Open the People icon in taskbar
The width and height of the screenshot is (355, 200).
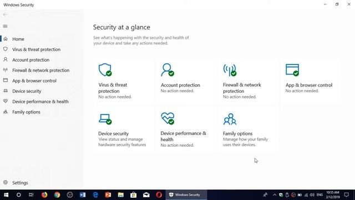[x=265, y=195]
